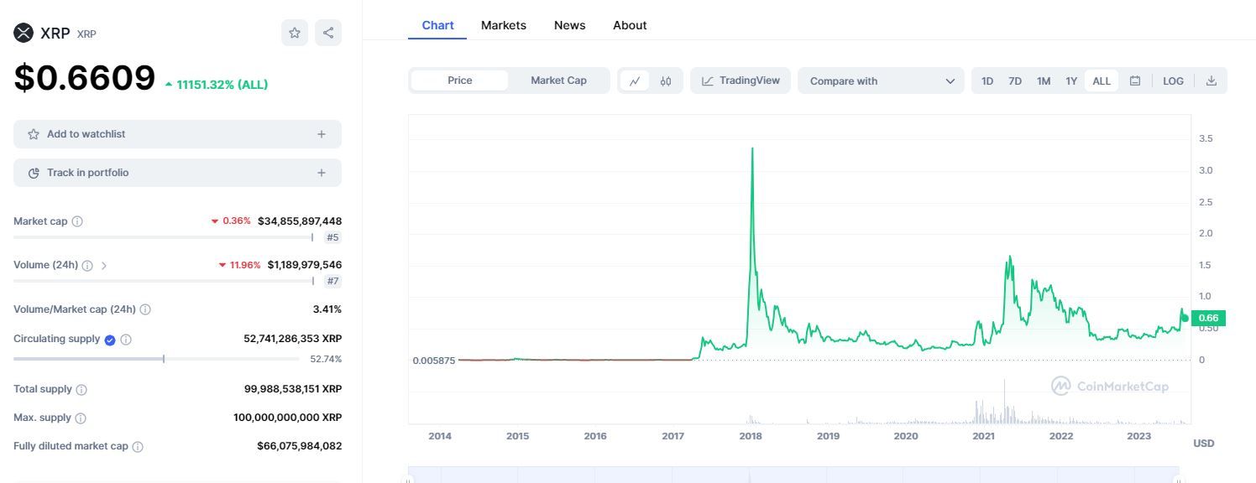Click the circulating supply progress bar

pos(156,359)
